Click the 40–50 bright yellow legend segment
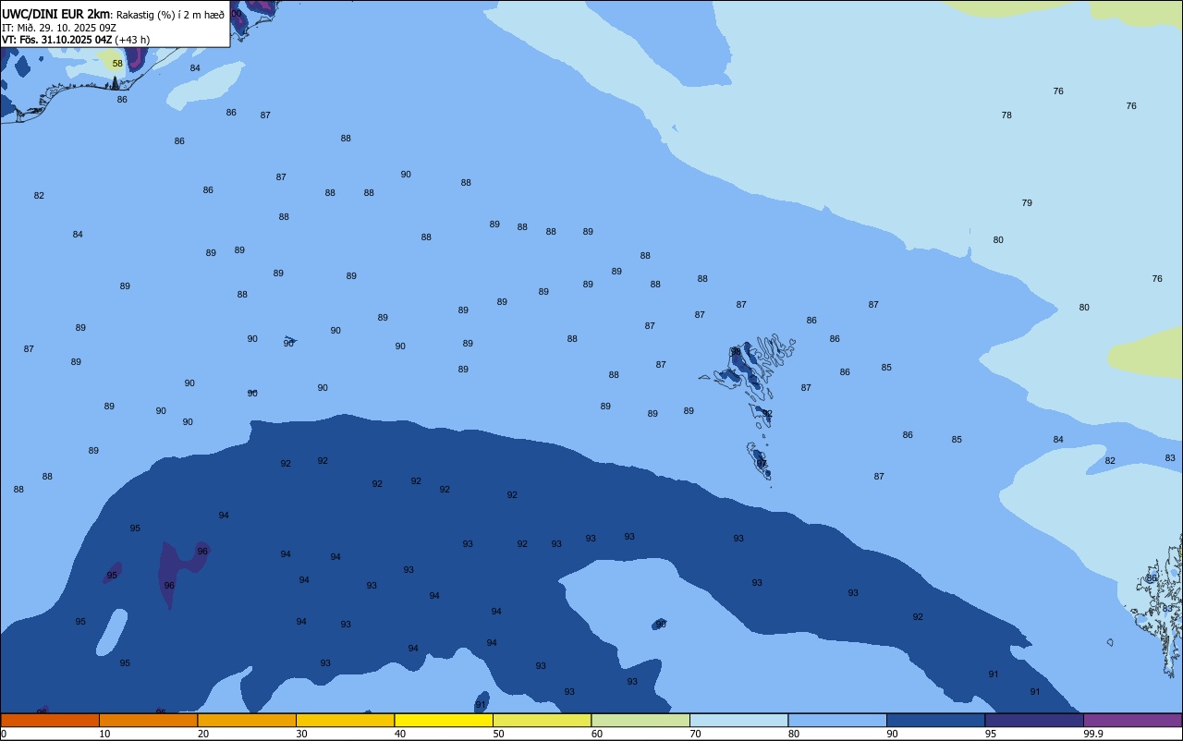 coord(444,720)
